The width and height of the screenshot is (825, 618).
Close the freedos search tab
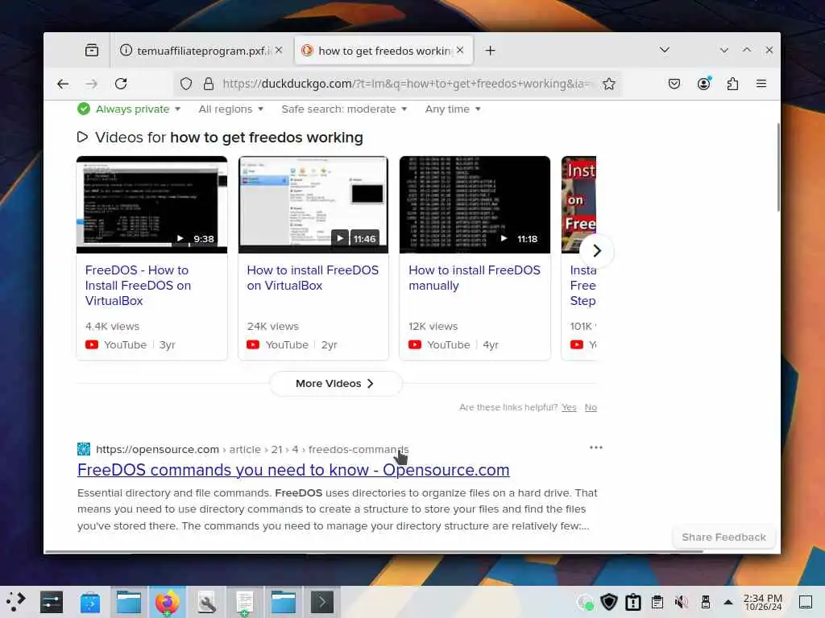[x=460, y=50]
